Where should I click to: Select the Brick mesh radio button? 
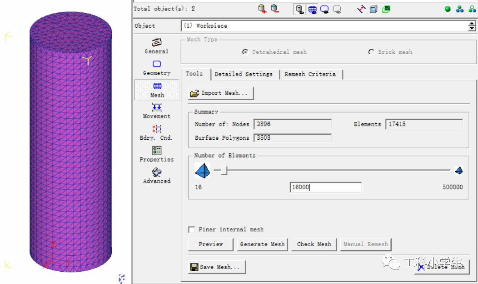371,52
